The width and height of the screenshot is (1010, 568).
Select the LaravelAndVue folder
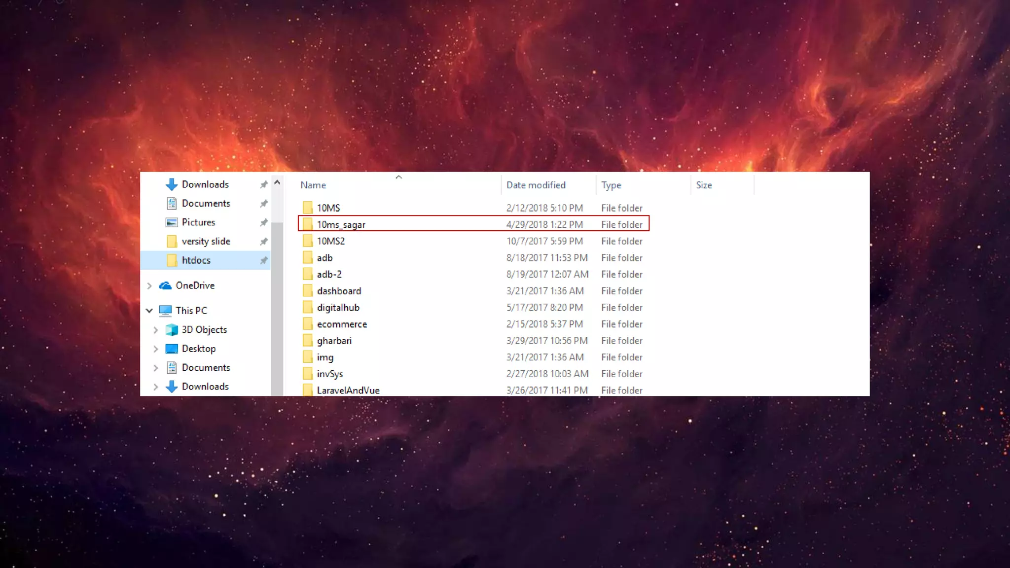[348, 390]
